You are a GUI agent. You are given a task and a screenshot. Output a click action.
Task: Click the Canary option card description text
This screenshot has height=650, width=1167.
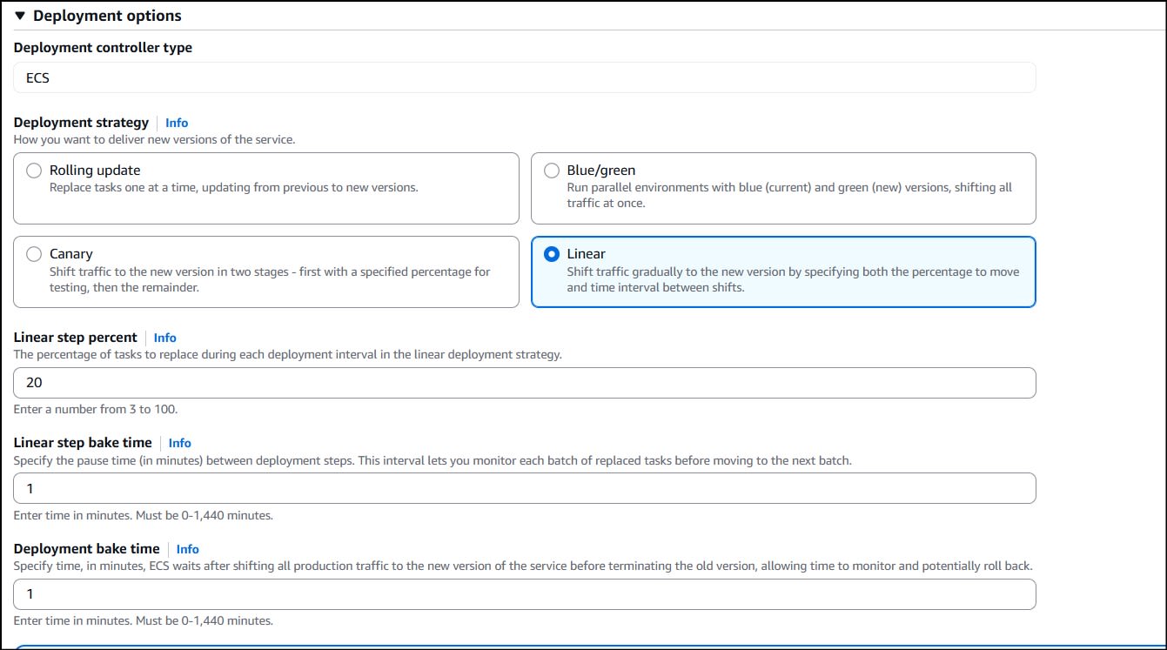269,279
